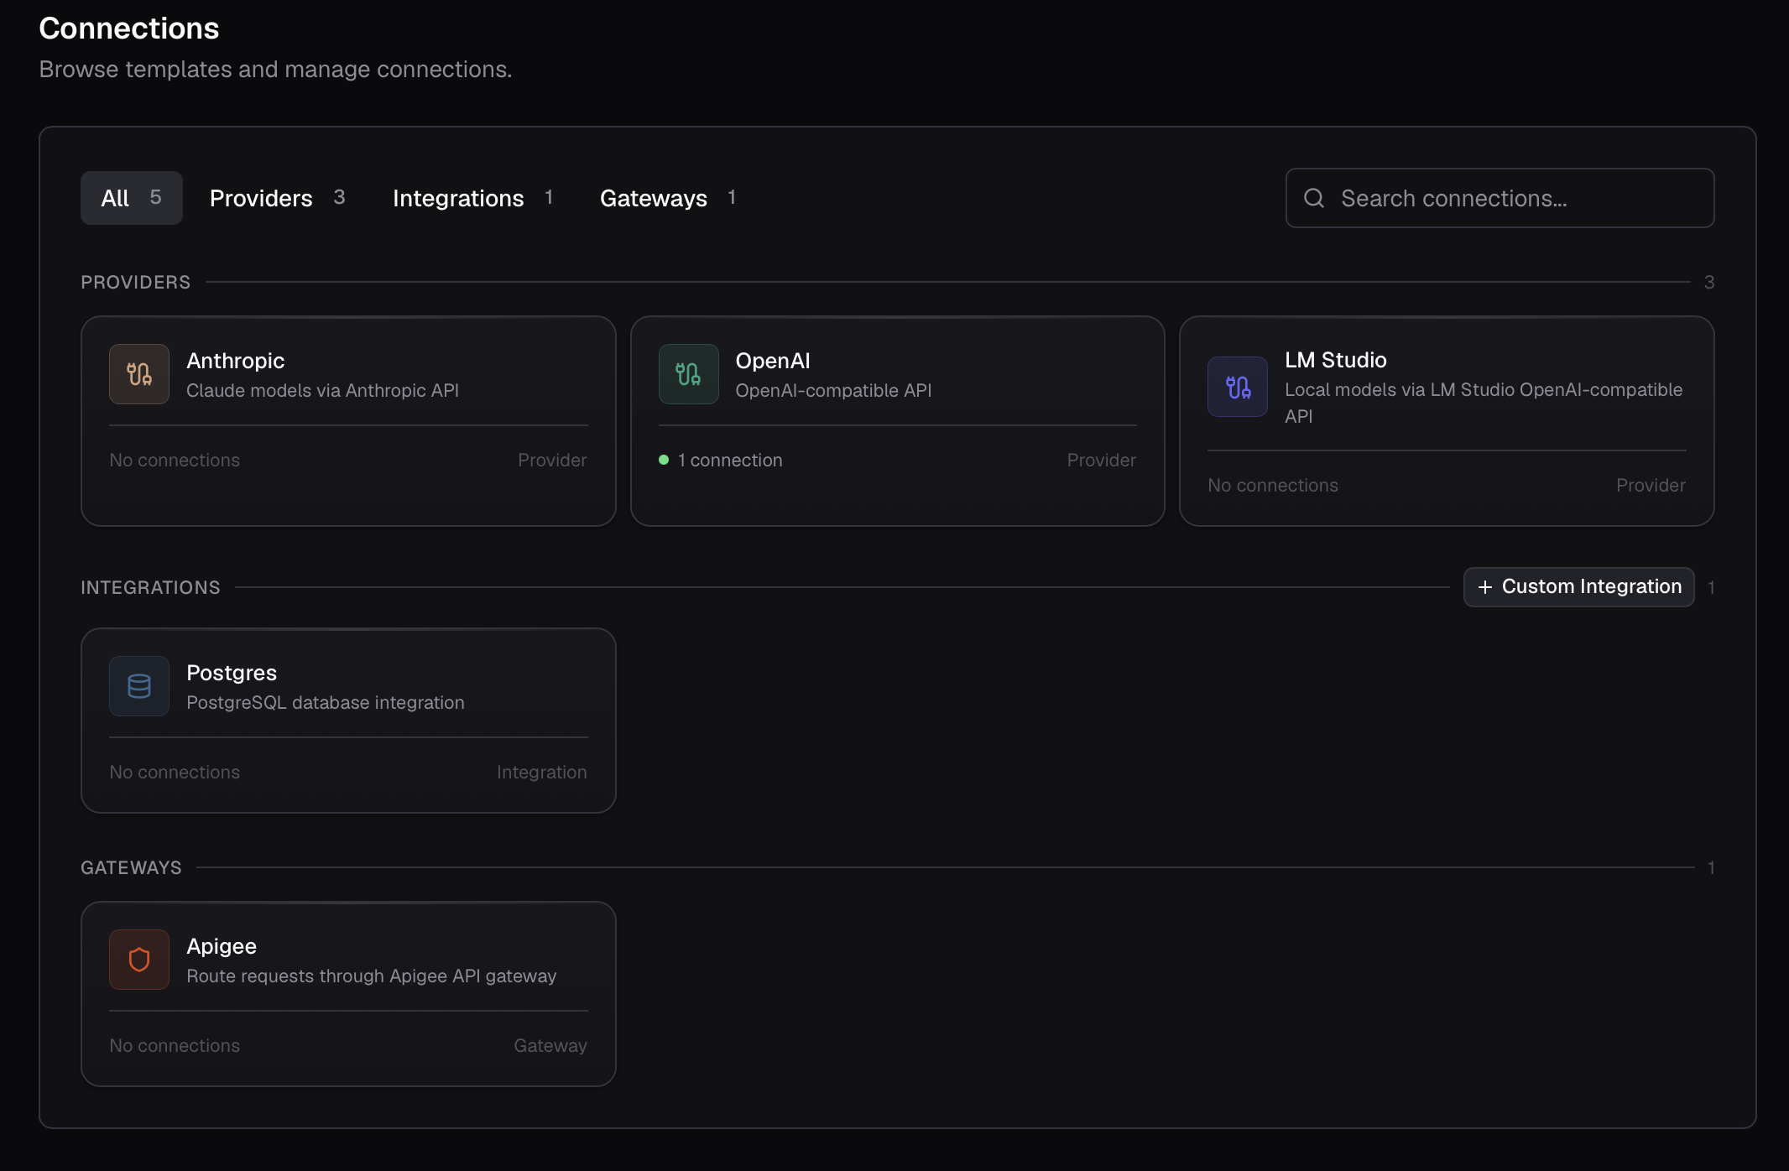The width and height of the screenshot is (1789, 1171).
Task: Click the count 3 beside Providers tab
Action: [339, 197]
